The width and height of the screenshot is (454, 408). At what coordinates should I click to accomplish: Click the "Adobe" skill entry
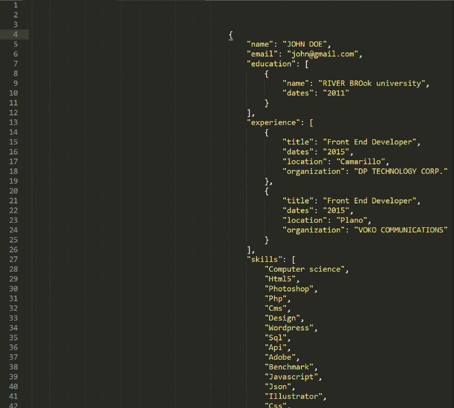(280, 357)
